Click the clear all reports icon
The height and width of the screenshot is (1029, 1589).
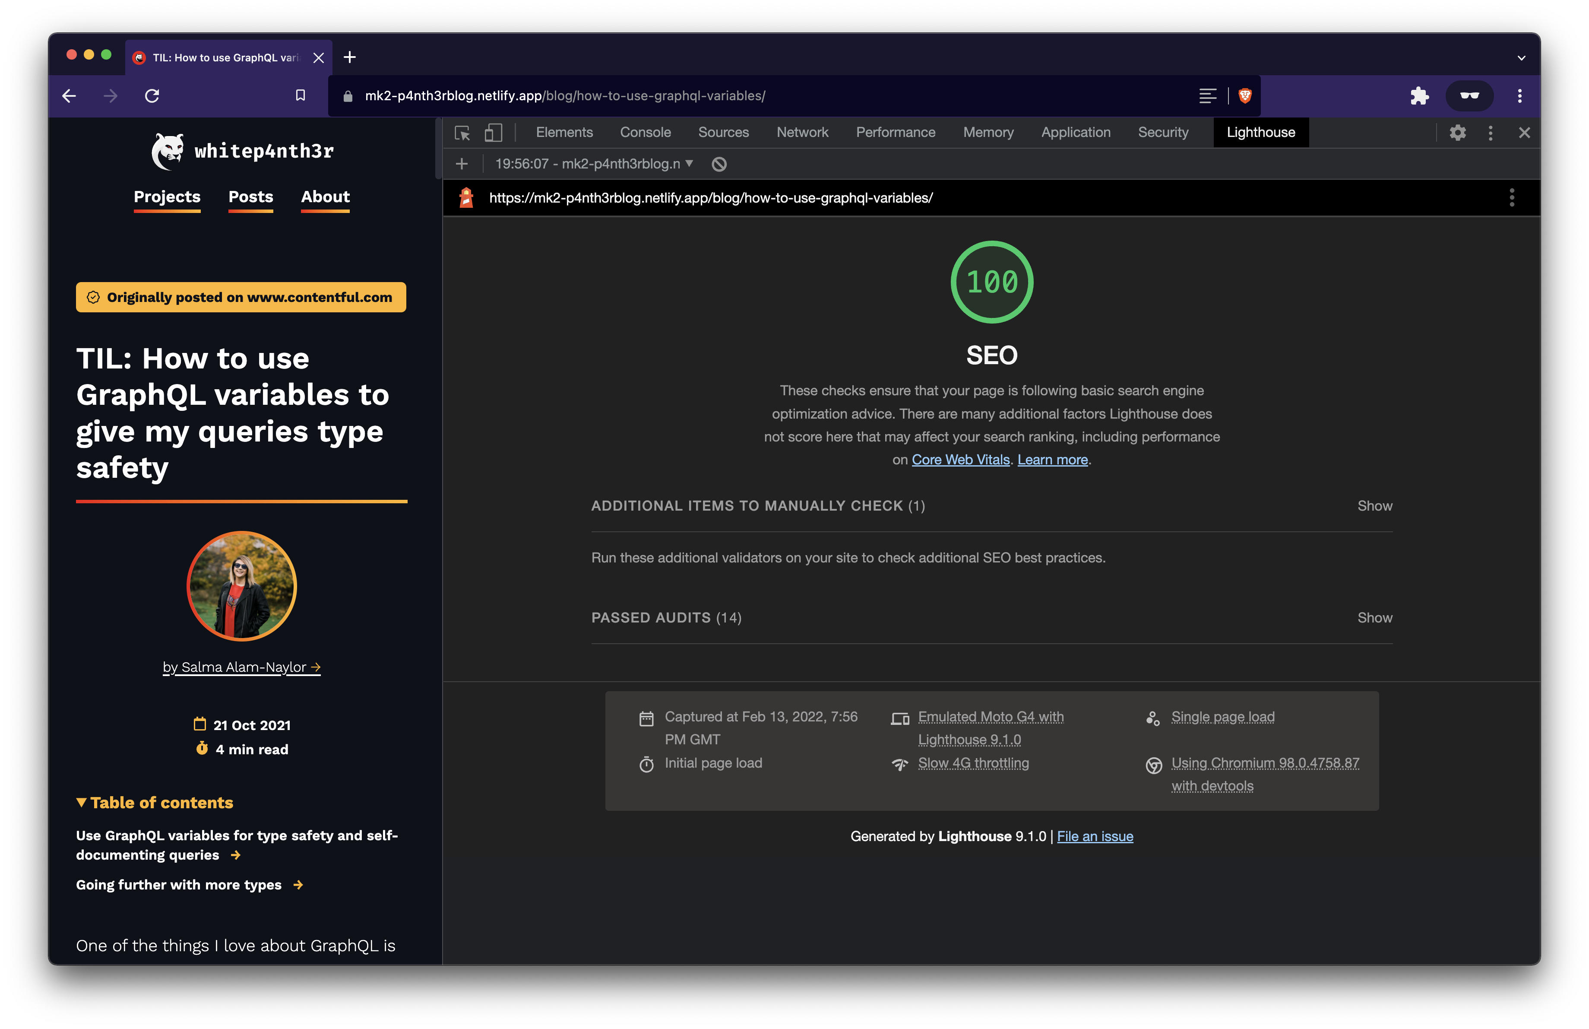pyautogui.click(x=719, y=164)
